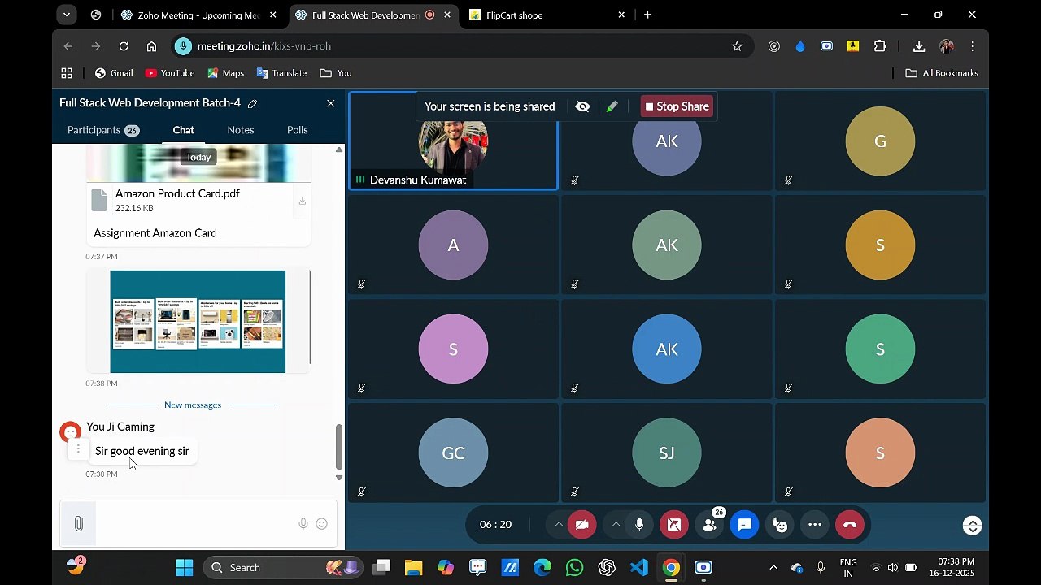This screenshot has width=1041, height=585.
Task: Open annotation pencil tool
Action: 612,106
